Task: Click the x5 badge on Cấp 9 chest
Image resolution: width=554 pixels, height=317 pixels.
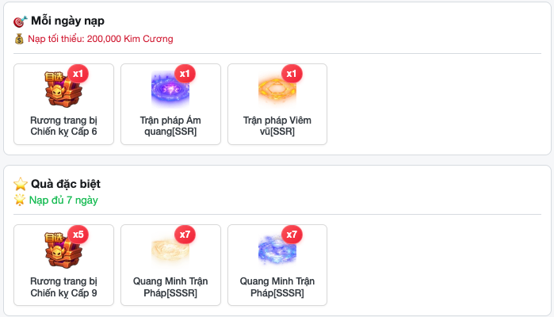Action: coord(78,235)
